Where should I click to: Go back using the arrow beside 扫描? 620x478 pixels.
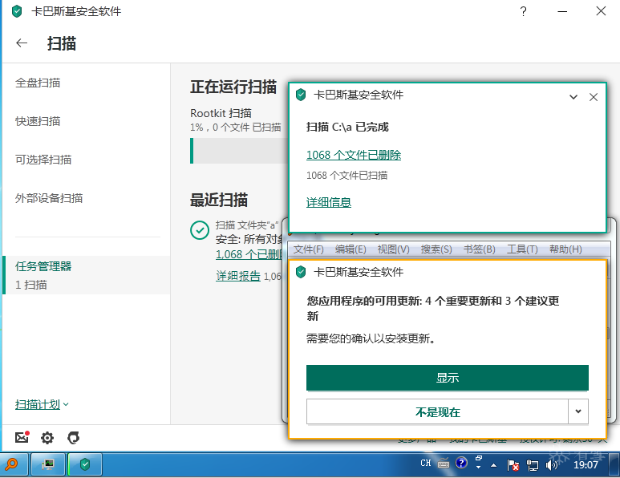coord(22,43)
